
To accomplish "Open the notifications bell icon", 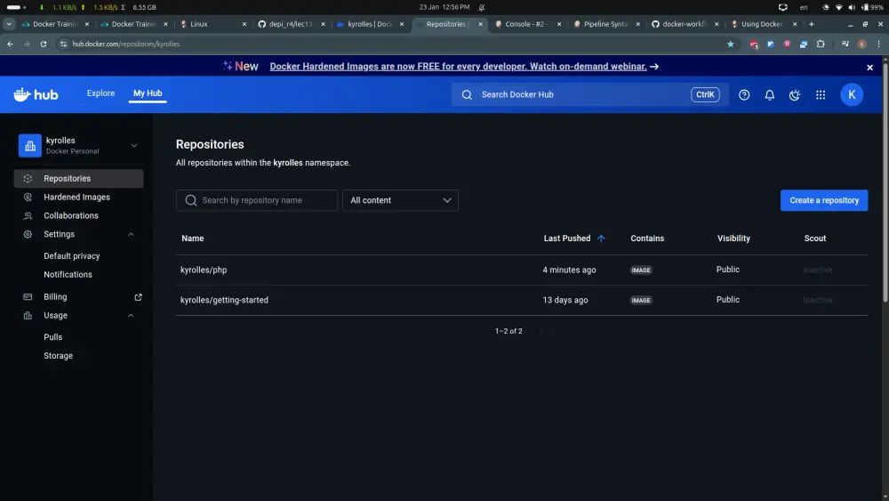I will click(769, 94).
